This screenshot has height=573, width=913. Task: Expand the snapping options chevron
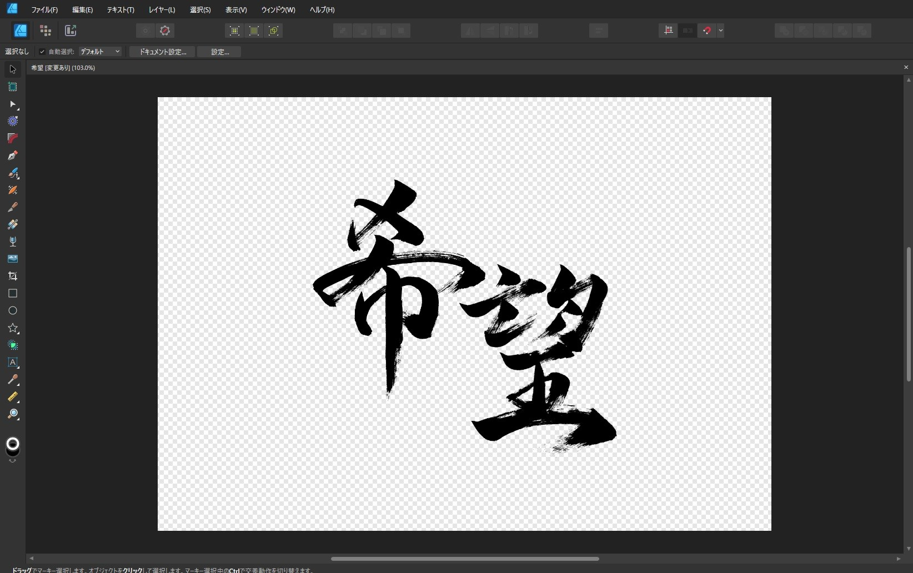[x=720, y=31]
